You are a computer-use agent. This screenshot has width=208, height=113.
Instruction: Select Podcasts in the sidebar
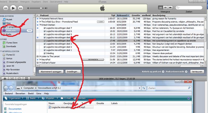click(11, 31)
